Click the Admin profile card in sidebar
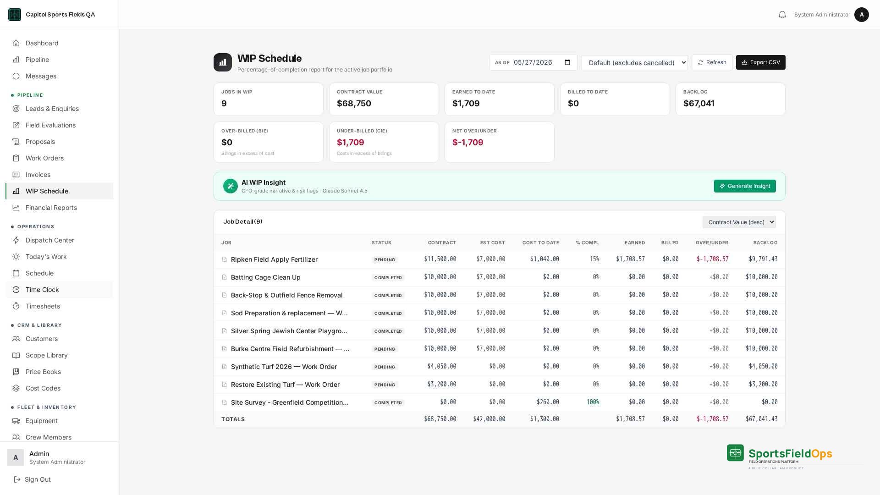The width and height of the screenshot is (880, 495). (59, 457)
